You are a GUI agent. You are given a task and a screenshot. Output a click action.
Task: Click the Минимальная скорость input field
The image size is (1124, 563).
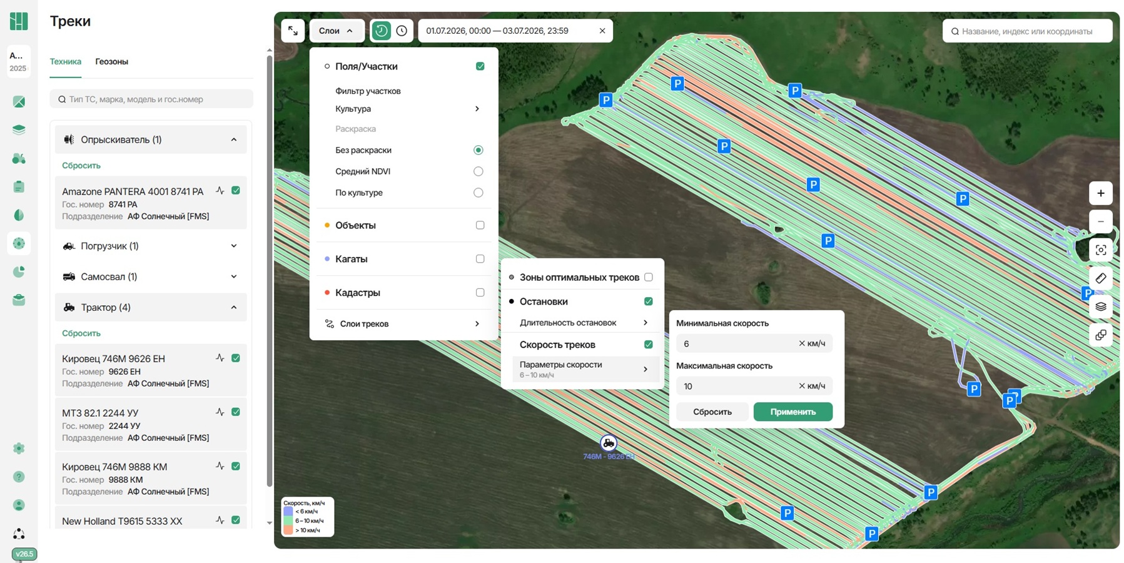pyautogui.click(x=754, y=343)
